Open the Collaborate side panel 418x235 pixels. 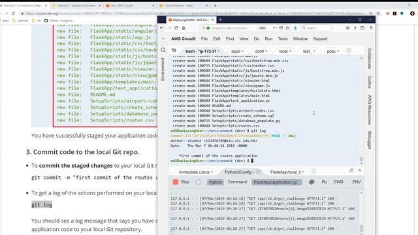(370, 58)
